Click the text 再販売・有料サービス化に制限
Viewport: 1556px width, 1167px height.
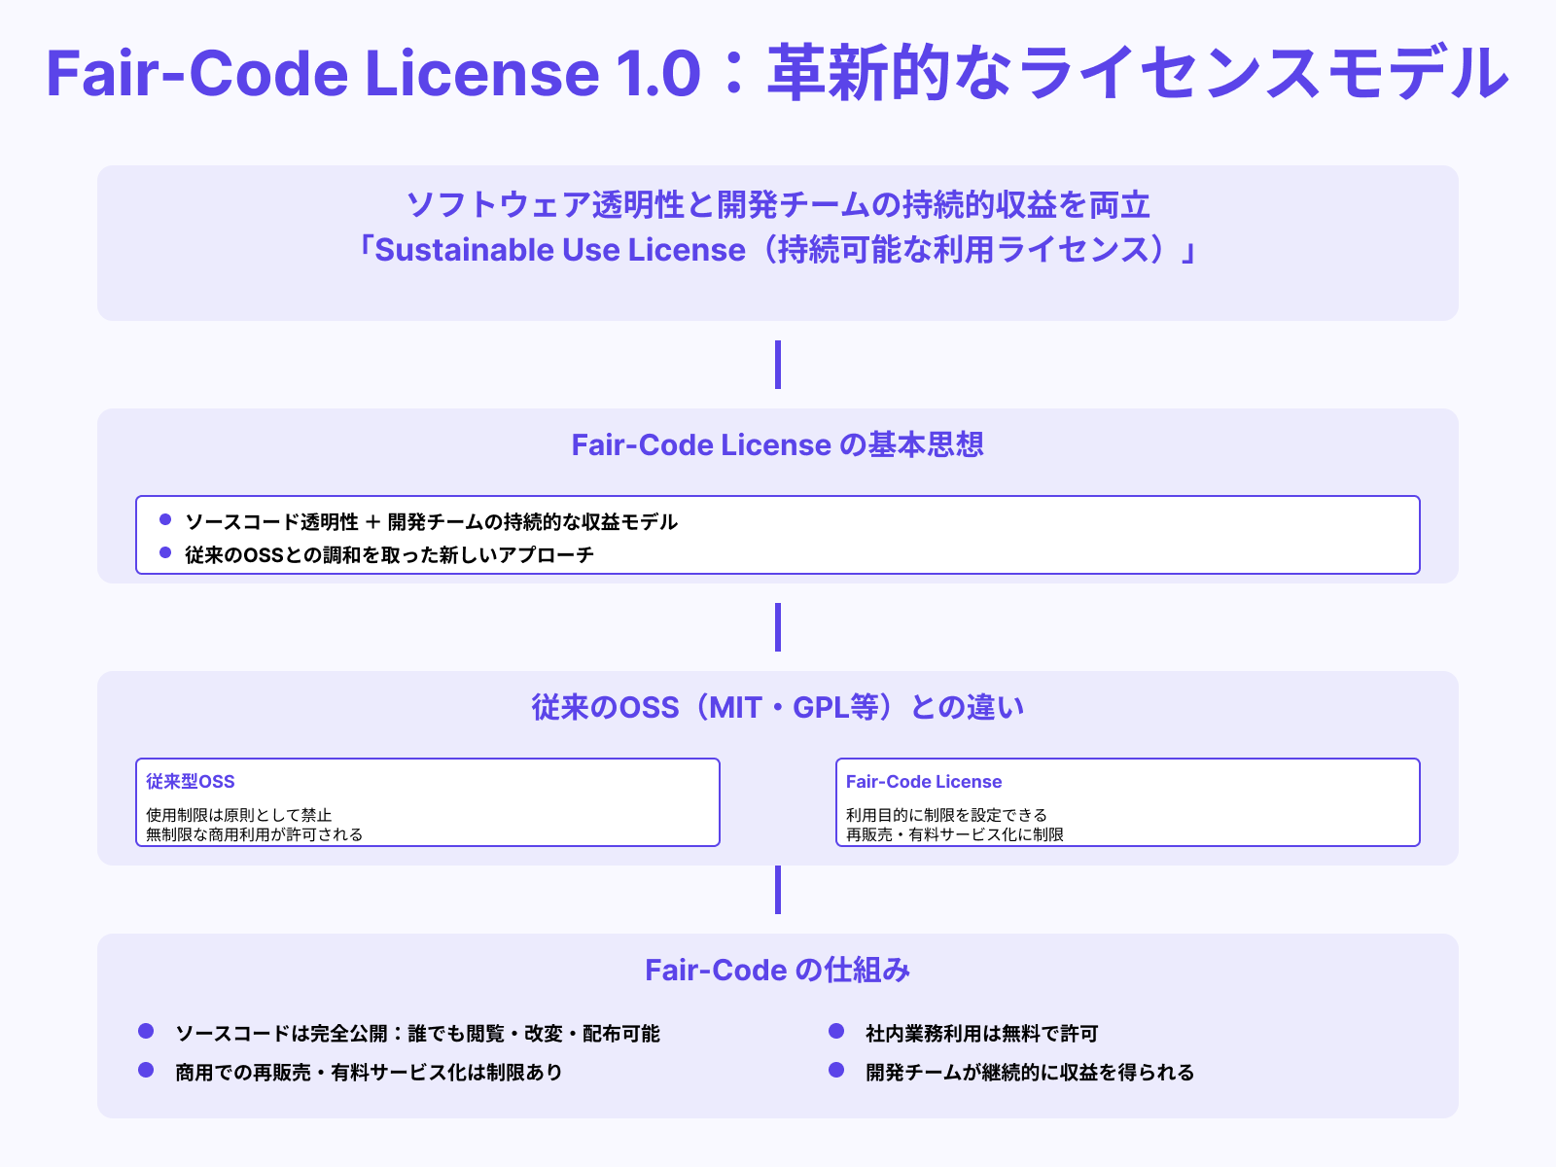tap(956, 833)
